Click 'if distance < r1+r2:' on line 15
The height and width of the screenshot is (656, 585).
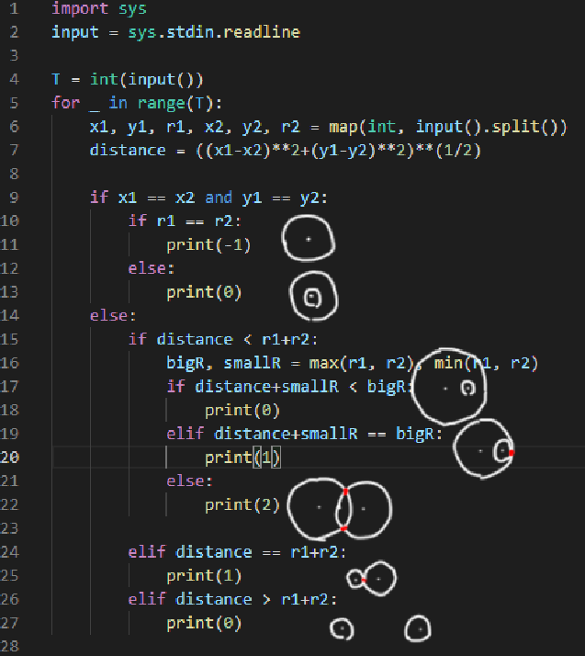click(x=223, y=339)
